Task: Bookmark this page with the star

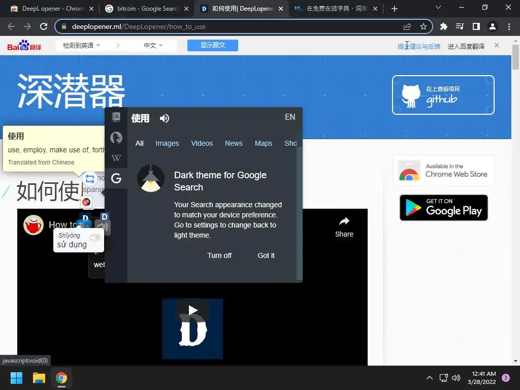Action: coord(423,26)
